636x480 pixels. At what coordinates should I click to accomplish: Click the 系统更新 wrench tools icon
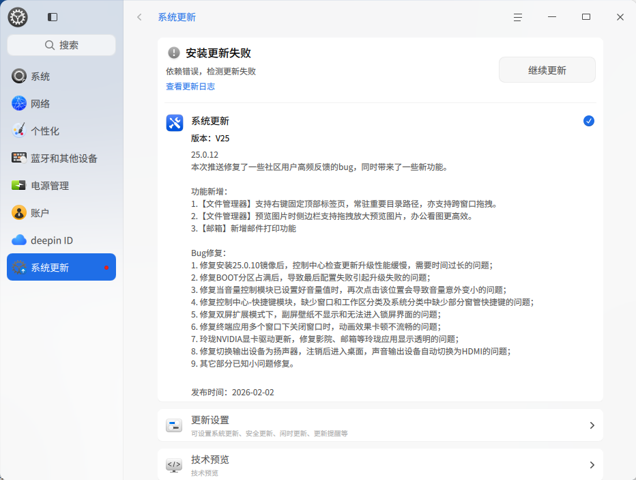[175, 123]
